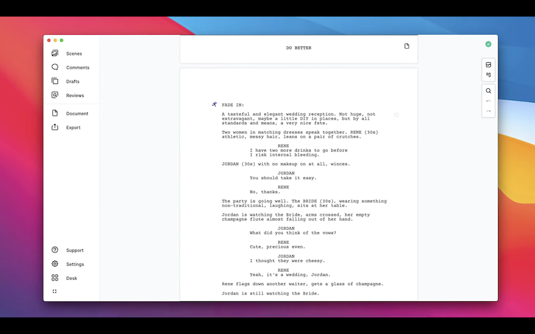Viewport: 535px width, 334px height.
Task: Click the green fullscreen window button
Action: pyautogui.click(x=62, y=40)
